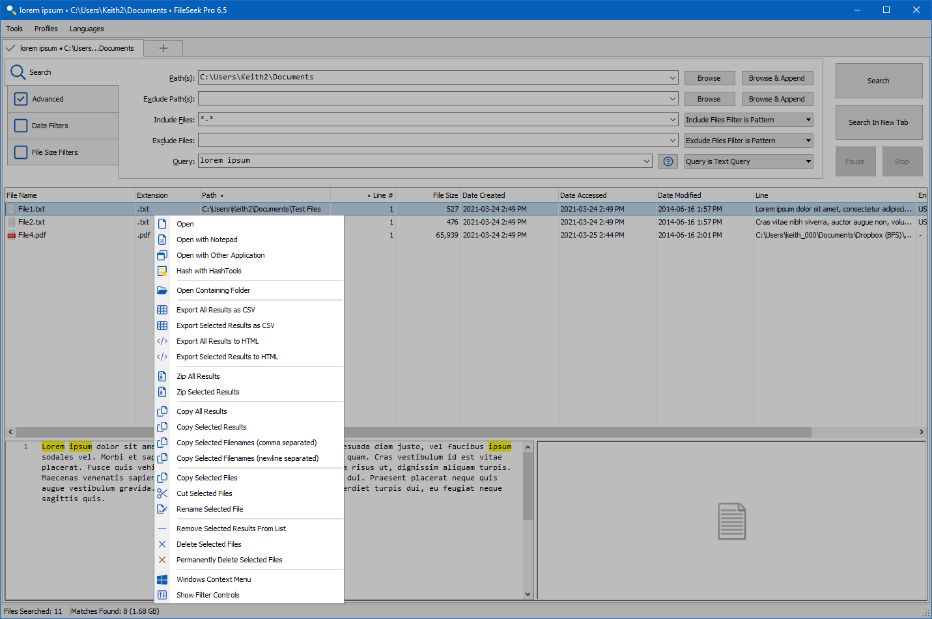
Task: Uncheck the Advanced checkbox
Action: (x=21, y=99)
